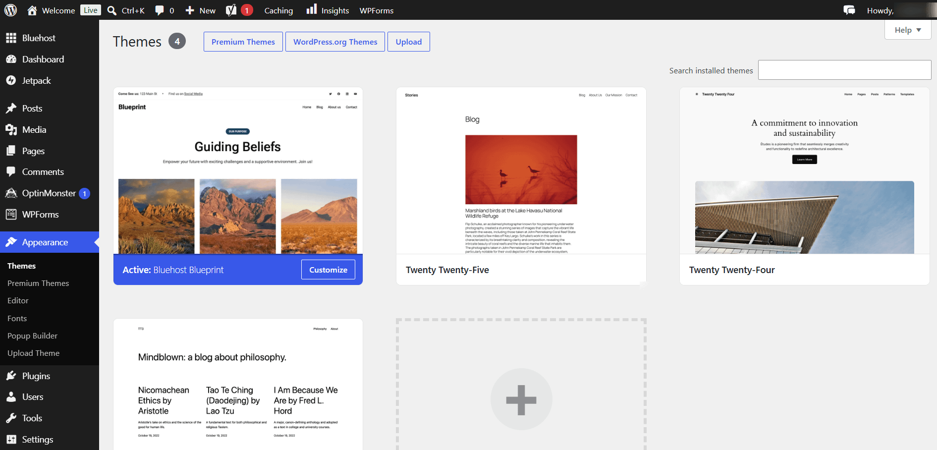Image resolution: width=937 pixels, height=450 pixels.
Task: Click the Appearance paintbrush icon
Action: tap(11, 242)
